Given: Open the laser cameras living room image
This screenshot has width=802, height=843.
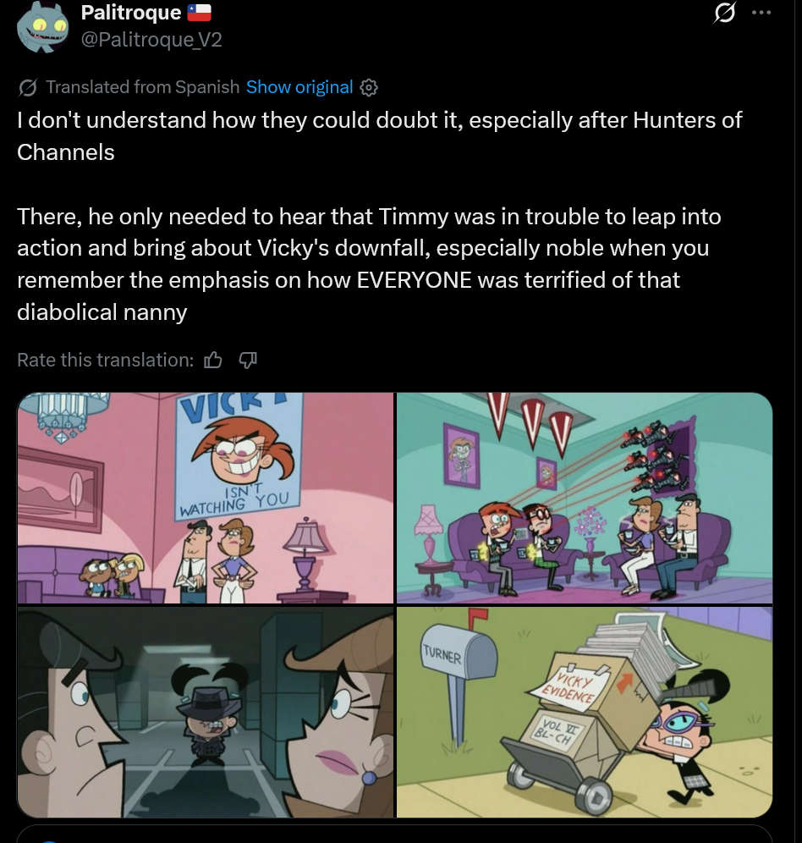Looking at the screenshot, I should (585, 498).
